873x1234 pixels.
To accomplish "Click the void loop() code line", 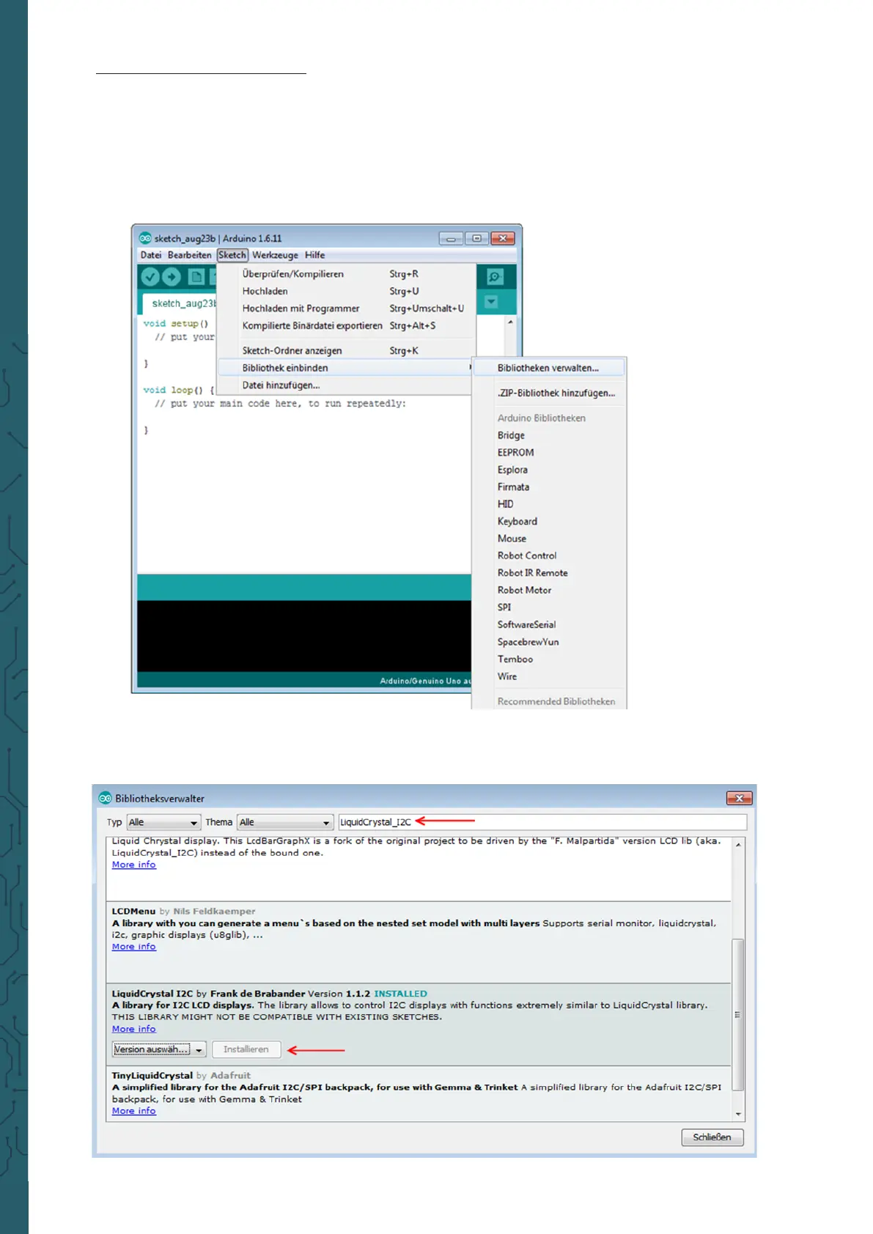I will point(179,390).
